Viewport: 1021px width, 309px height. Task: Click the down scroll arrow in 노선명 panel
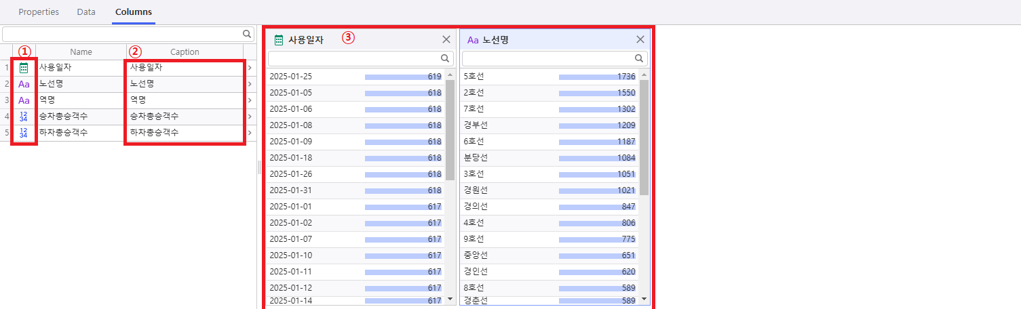click(x=644, y=299)
